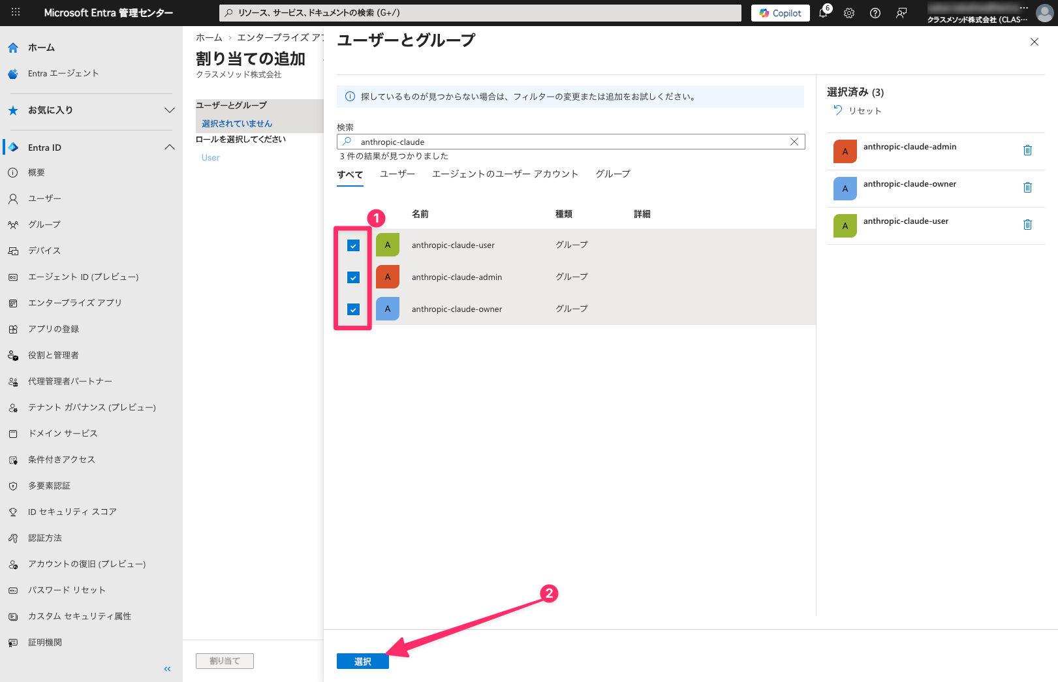Delete anthropic-claude-admin from selected list

coord(1027,150)
